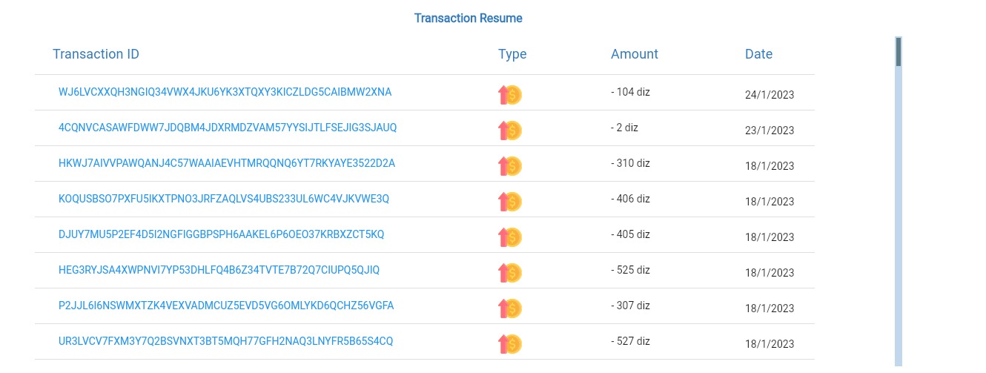The width and height of the screenshot is (986, 373).
Task: Click outgoing coin icon for -527 diz row
Action: tap(509, 344)
